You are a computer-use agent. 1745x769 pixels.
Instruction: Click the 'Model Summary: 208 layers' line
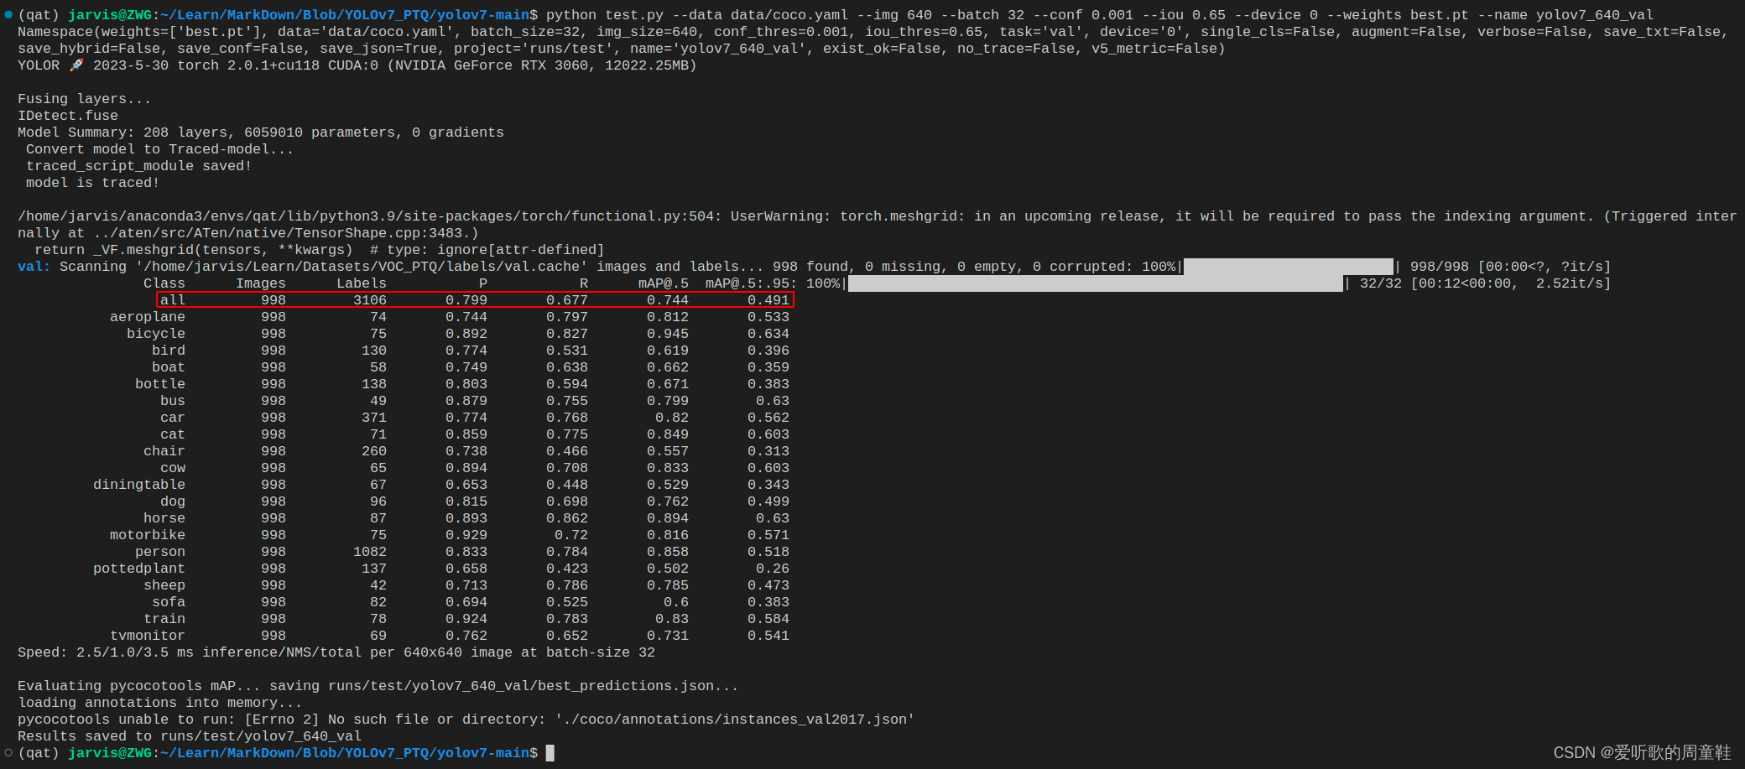[261, 132]
